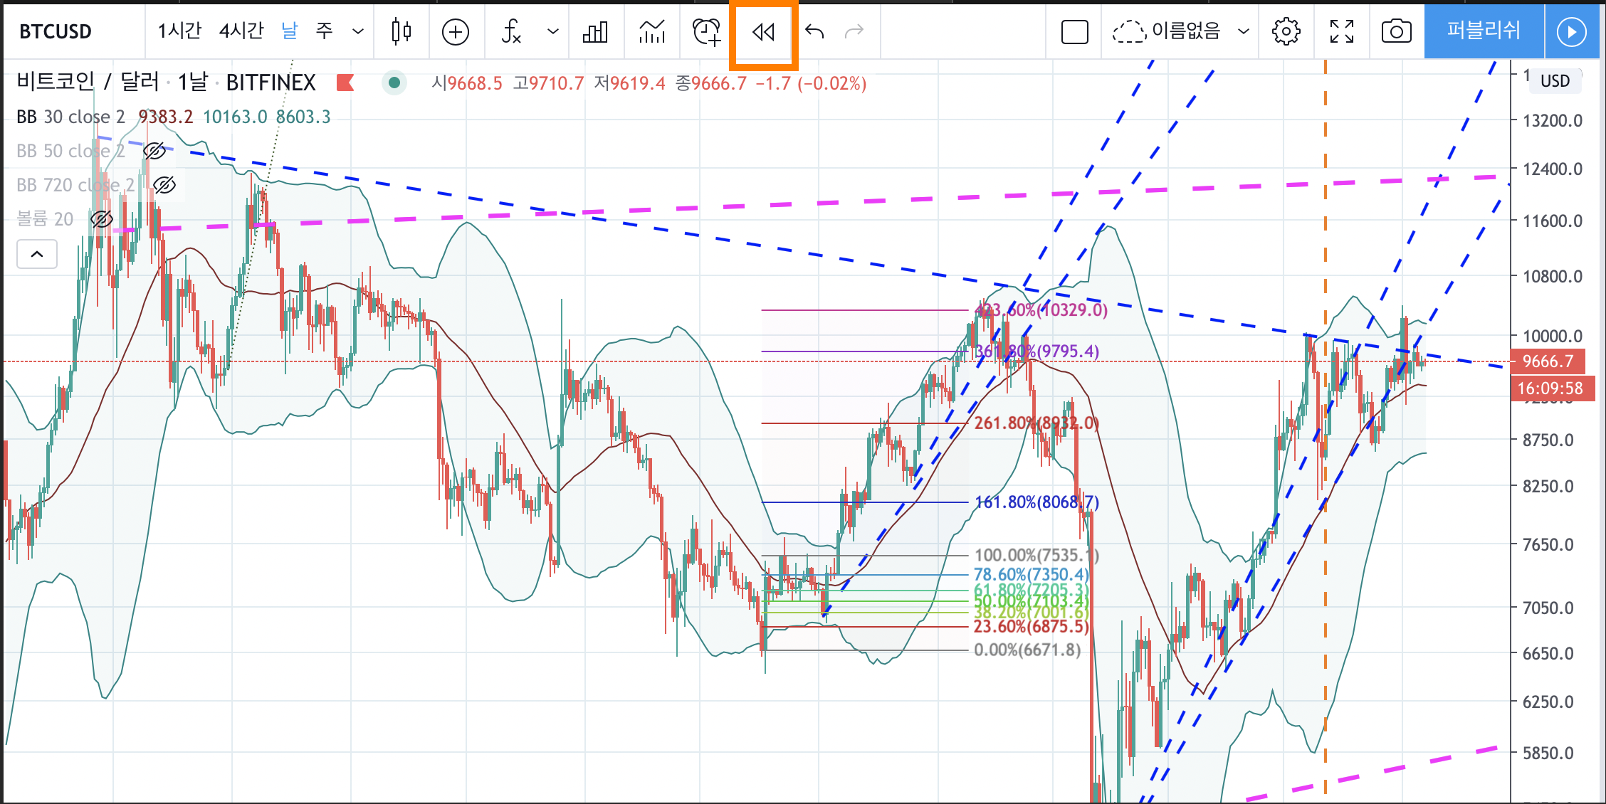Take a chart snapshot with camera

[1396, 32]
